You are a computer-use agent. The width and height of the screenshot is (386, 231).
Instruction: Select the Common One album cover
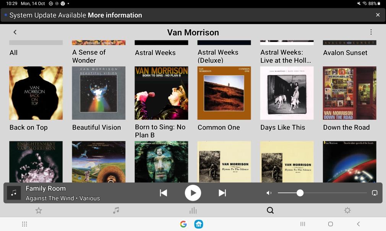224,93
